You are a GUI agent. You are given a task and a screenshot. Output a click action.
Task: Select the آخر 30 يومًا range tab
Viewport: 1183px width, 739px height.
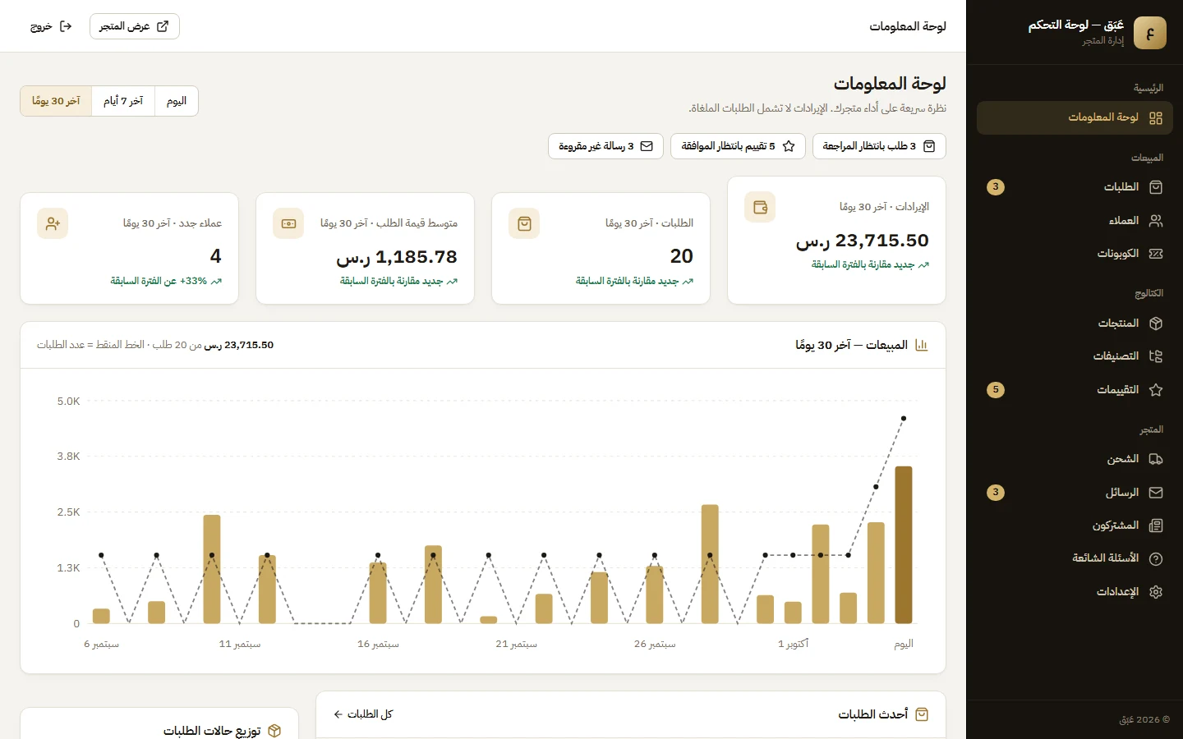point(56,101)
